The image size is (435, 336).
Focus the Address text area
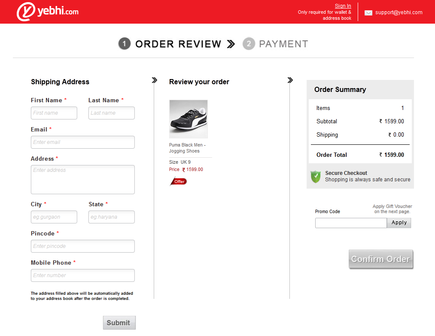click(83, 180)
